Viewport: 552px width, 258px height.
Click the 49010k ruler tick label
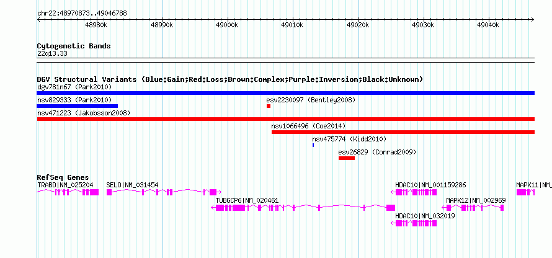pos(293,25)
